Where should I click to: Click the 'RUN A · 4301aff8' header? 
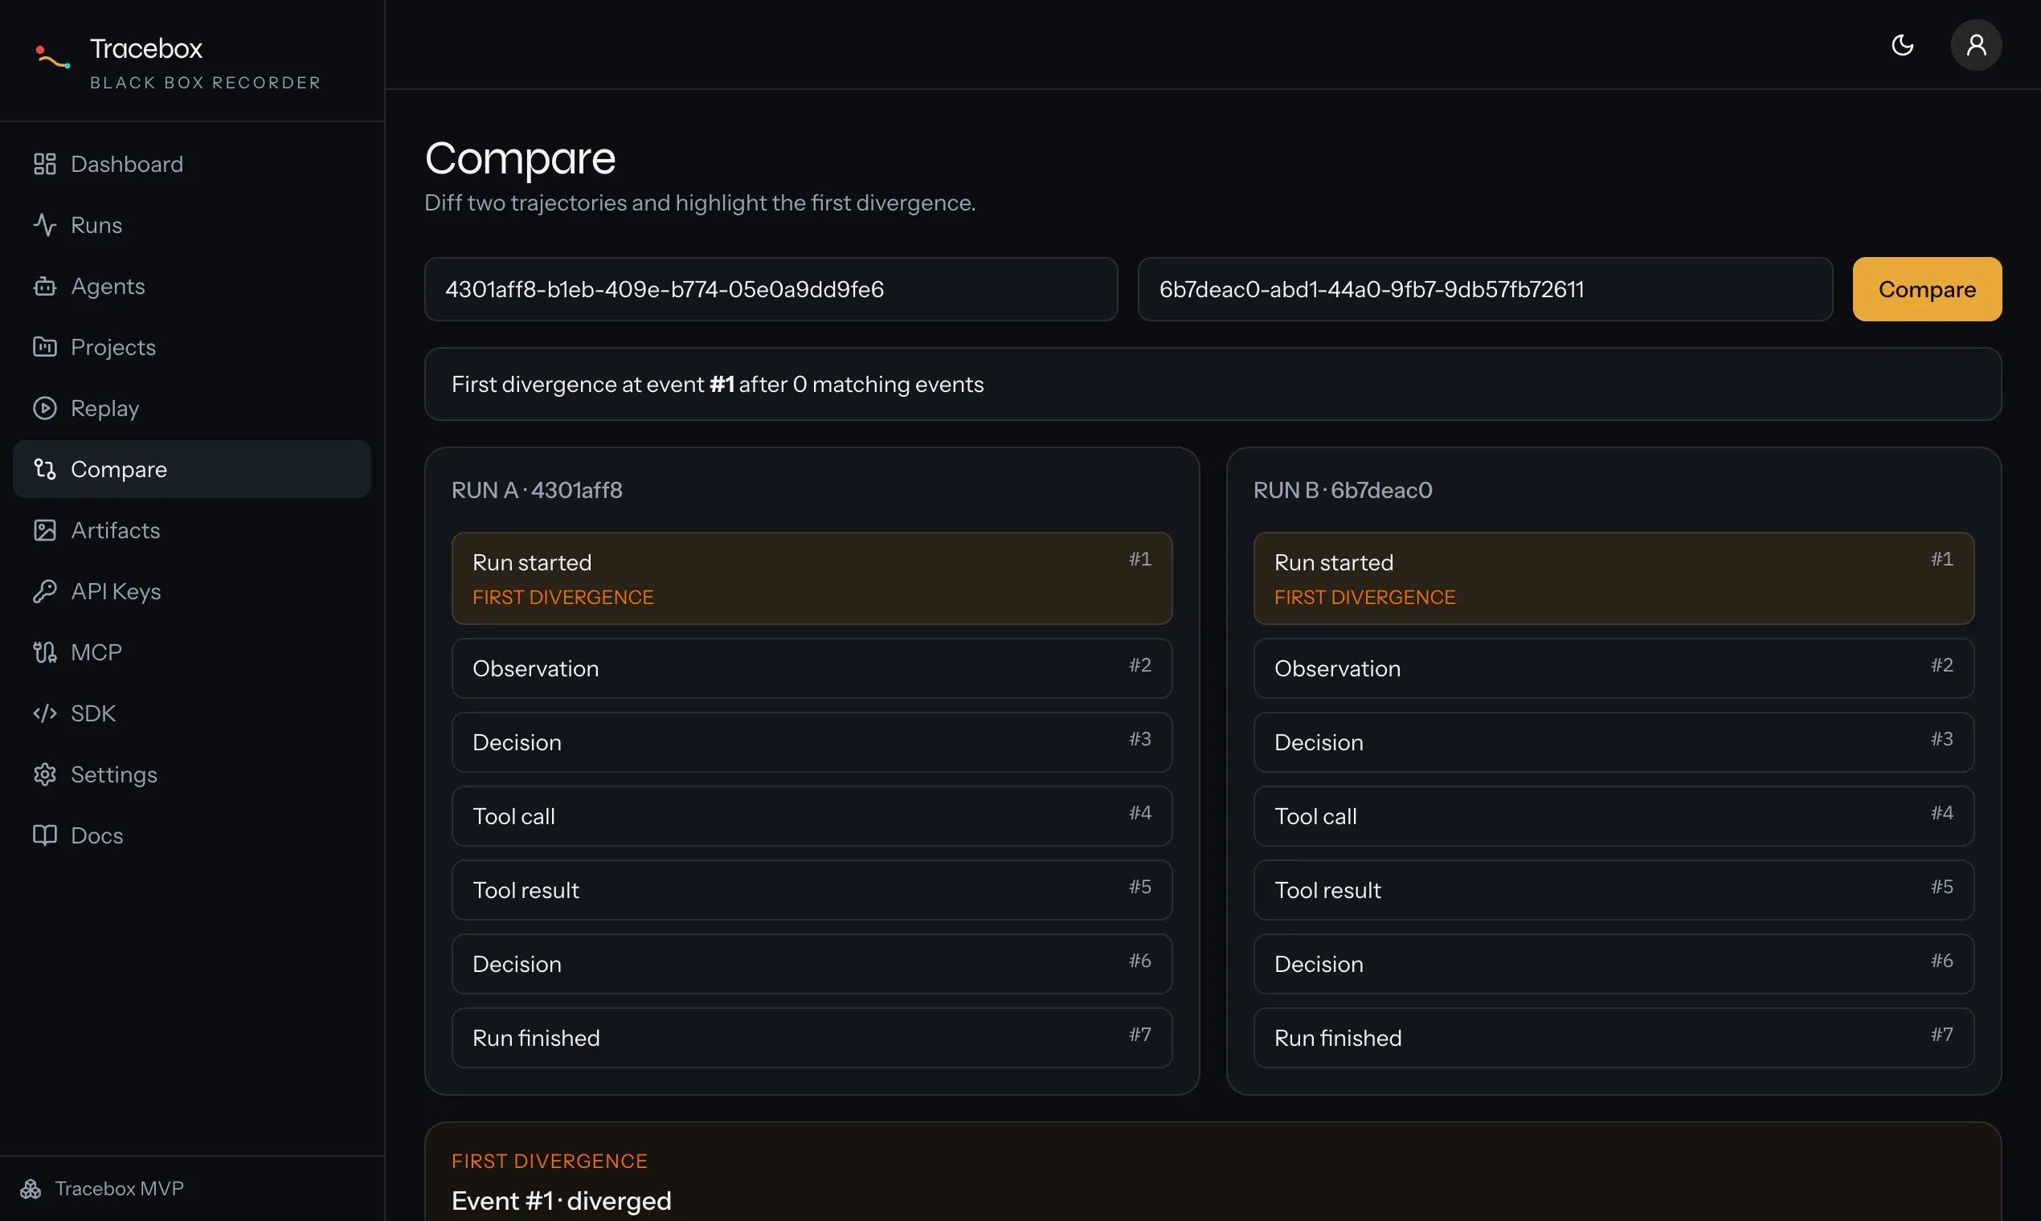pos(537,490)
